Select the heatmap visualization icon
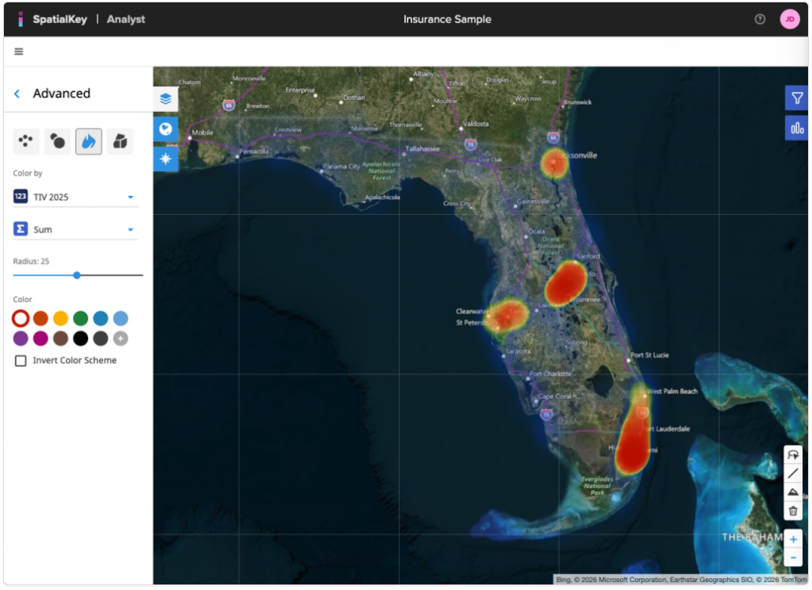This screenshot has width=812, height=590. tap(88, 140)
